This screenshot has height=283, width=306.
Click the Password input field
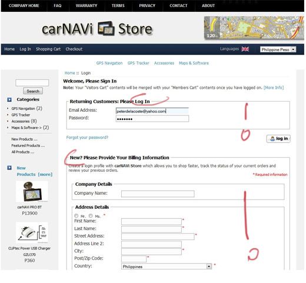click(152, 119)
